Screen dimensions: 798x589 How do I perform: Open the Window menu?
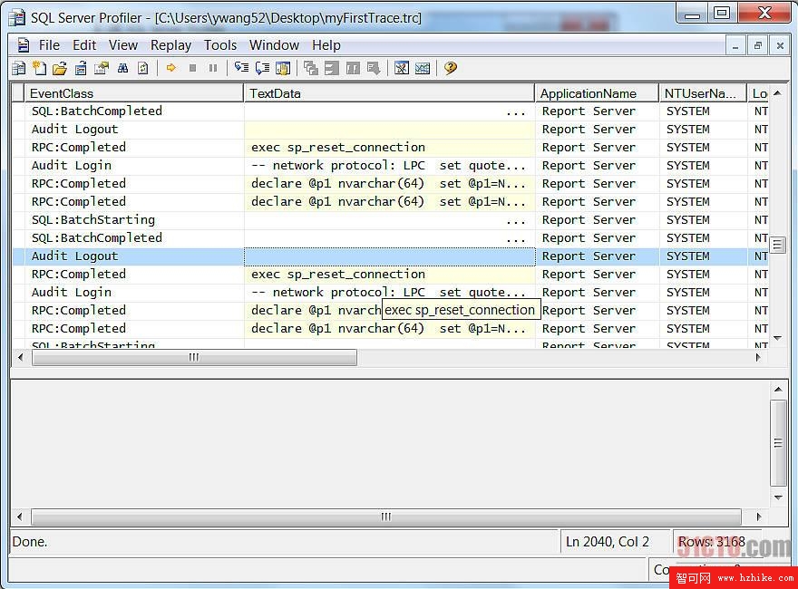pos(274,45)
